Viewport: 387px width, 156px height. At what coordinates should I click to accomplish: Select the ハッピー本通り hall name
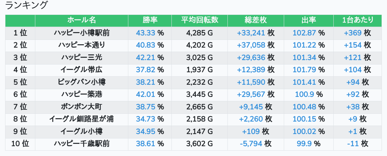click(x=81, y=45)
